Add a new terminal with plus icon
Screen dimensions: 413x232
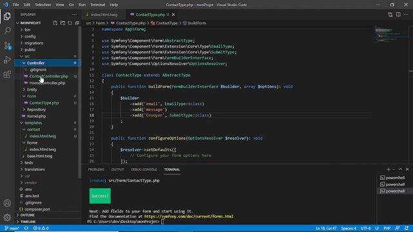tap(388, 169)
